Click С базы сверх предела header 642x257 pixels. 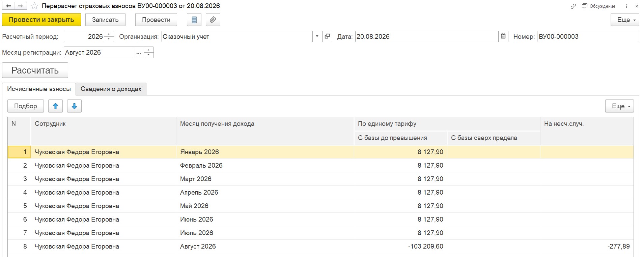pyautogui.click(x=494, y=138)
